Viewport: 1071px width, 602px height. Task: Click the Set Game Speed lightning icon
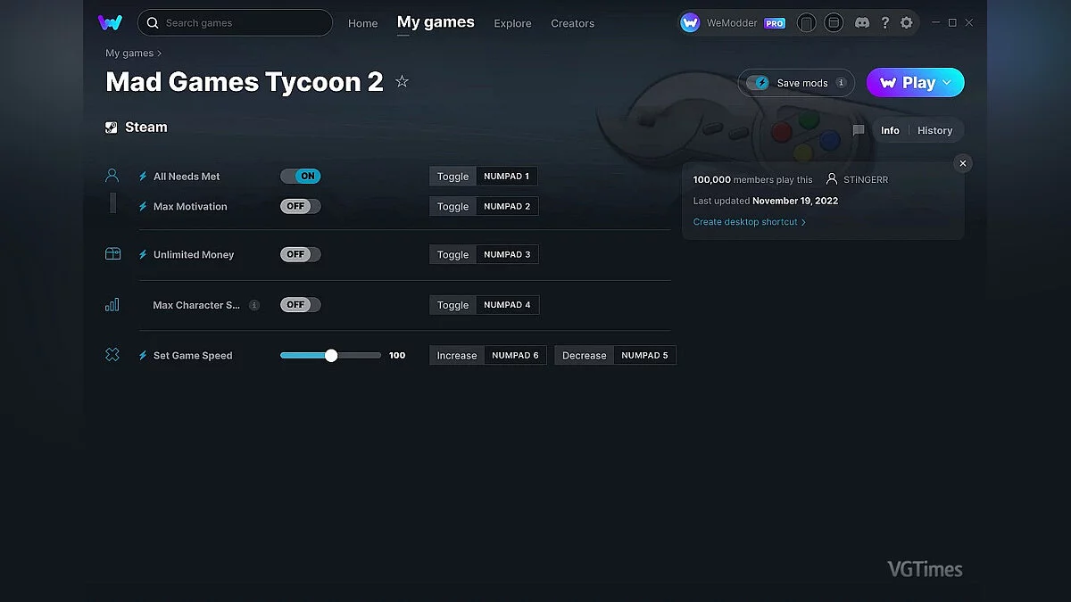(x=143, y=355)
